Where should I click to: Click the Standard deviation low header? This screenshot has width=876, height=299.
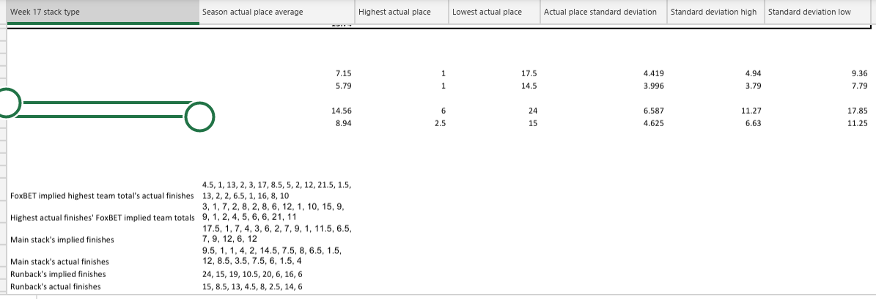817,12
